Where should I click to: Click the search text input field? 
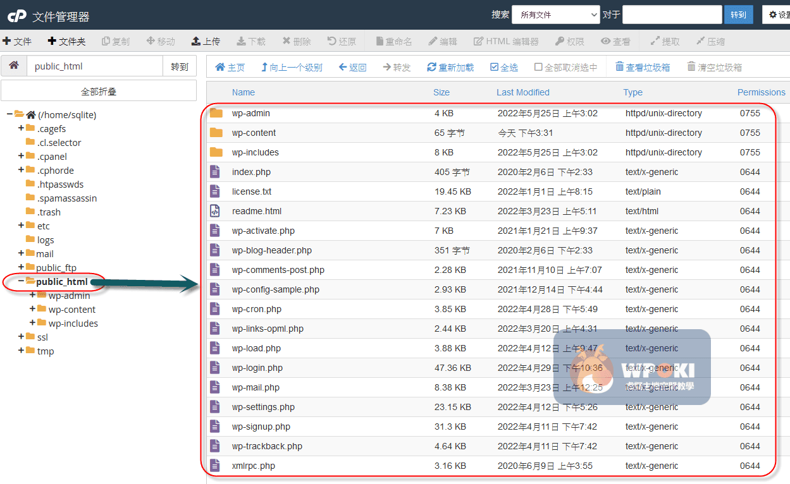[672, 15]
